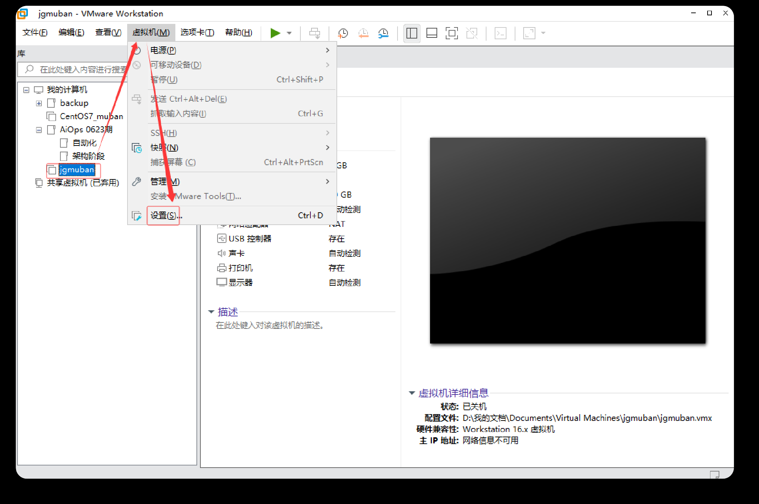Image resolution: width=759 pixels, height=504 pixels.
Task: Select the AiOps 0623期 folder
Action: tap(86, 130)
